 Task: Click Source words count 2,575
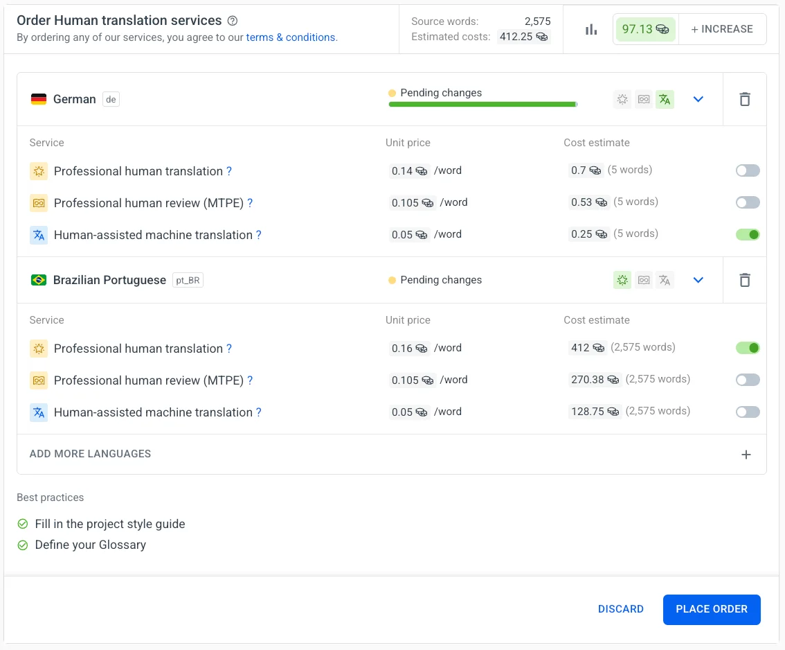click(537, 21)
